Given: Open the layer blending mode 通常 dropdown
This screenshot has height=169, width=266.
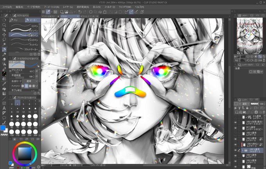Looking at the screenshot, I should point(246,104).
